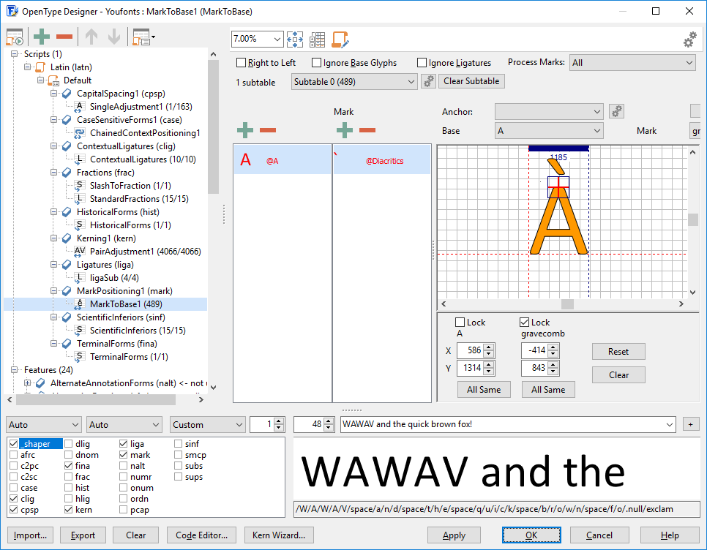Image resolution: width=707 pixels, height=550 pixels.
Task: Open the Base glyph dropdown showing A
Action: (549, 131)
